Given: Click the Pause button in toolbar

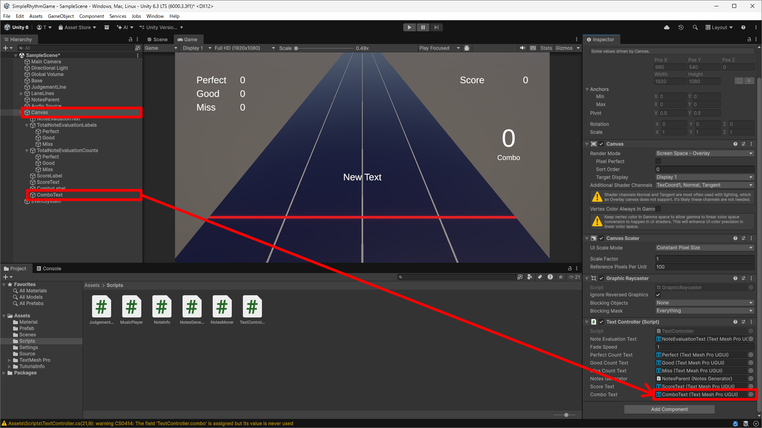Looking at the screenshot, I should pyautogui.click(x=423, y=27).
